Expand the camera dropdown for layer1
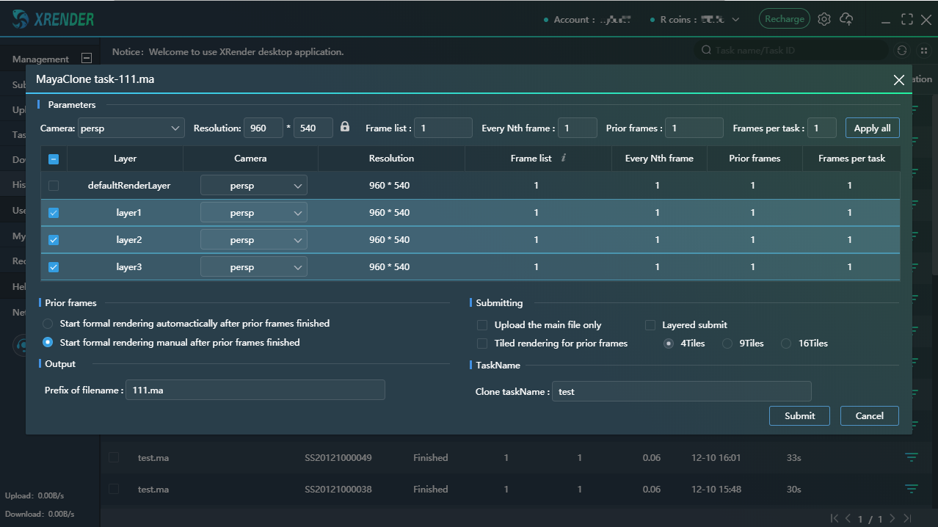This screenshot has width=938, height=527. pyautogui.click(x=253, y=213)
